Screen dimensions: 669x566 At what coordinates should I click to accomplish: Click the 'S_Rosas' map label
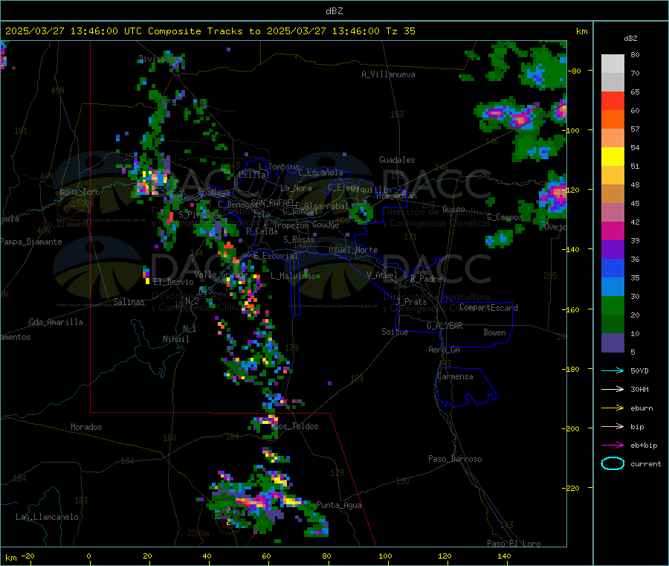click(299, 239)
